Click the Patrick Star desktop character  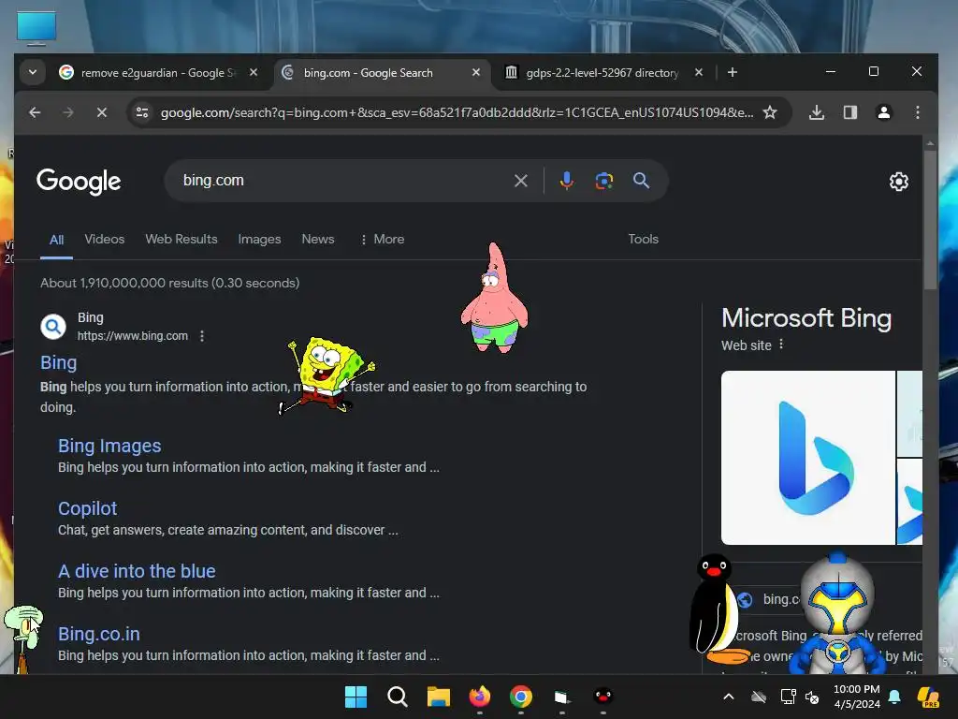coord(494,298)
